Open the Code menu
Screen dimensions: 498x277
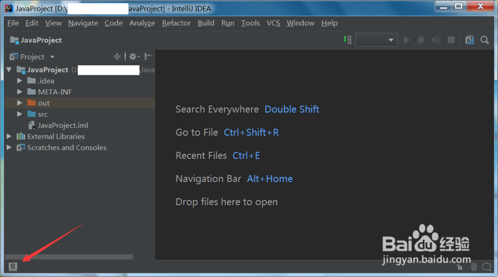[114, 23]
